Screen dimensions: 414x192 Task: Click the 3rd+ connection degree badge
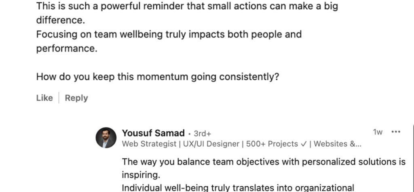coord(203,133)
